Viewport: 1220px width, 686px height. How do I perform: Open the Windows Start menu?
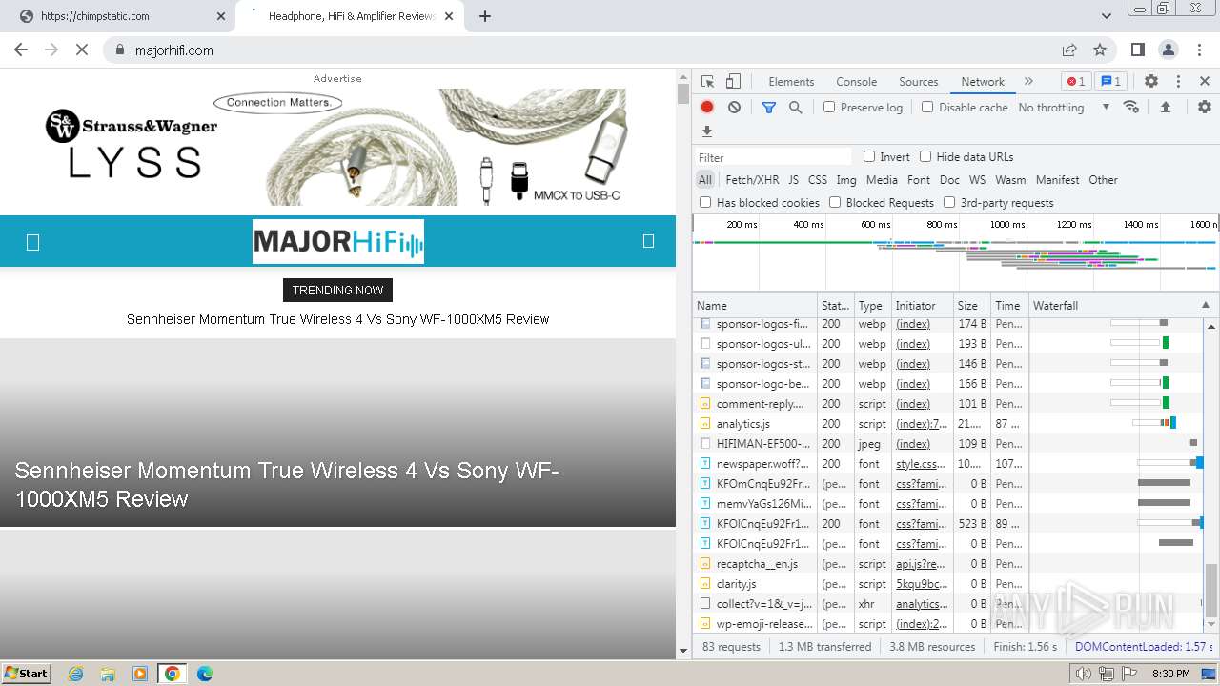coord(27,674)
